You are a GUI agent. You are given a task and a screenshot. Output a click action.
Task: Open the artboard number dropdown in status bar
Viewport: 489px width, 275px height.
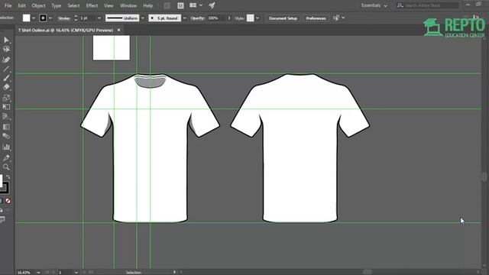[76, 272]
